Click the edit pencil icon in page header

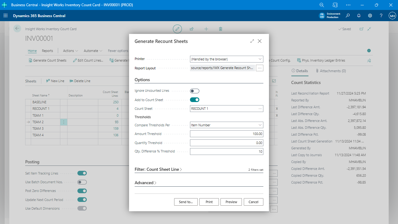point(177,29)
